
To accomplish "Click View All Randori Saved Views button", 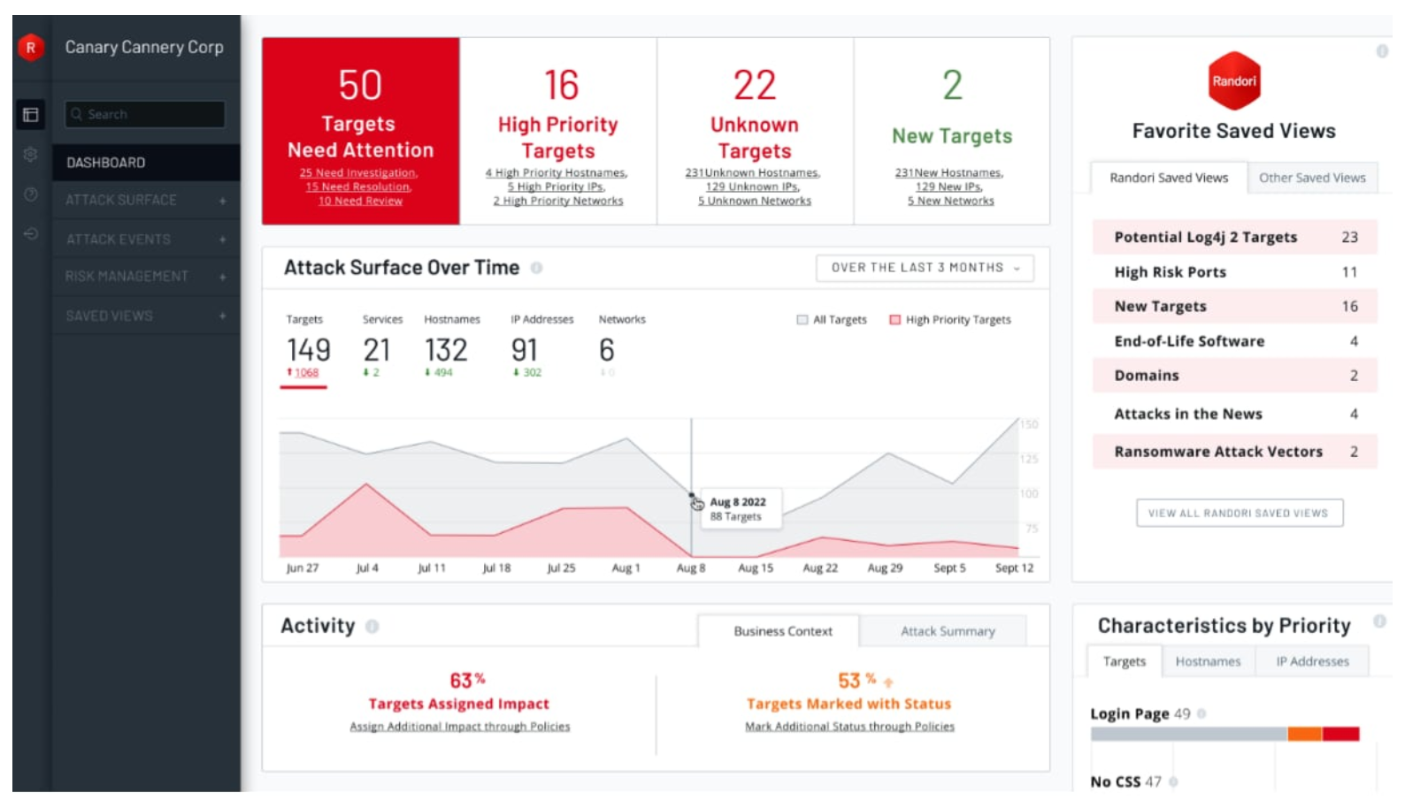I will coord(1238,514).
